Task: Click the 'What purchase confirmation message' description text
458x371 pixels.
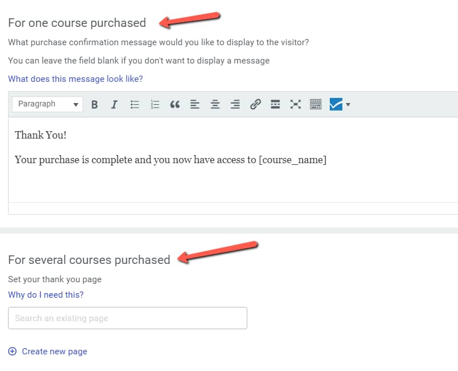Action: point(159,42)
